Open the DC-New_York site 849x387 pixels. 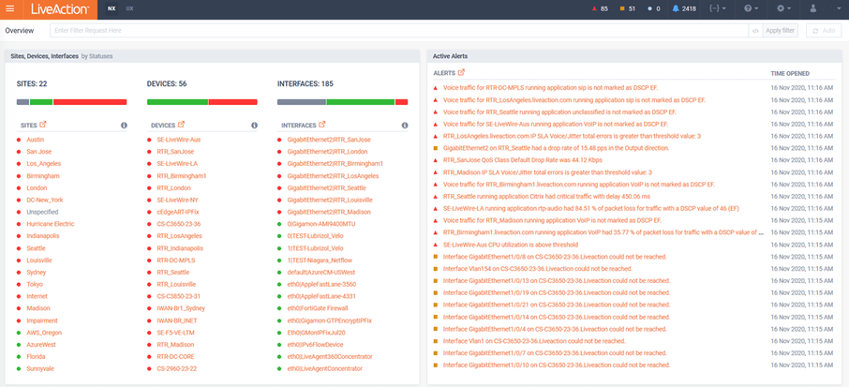pos(45,200)
